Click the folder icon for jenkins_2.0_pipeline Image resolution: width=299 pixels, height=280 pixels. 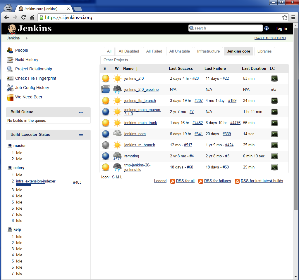[106, 89]
